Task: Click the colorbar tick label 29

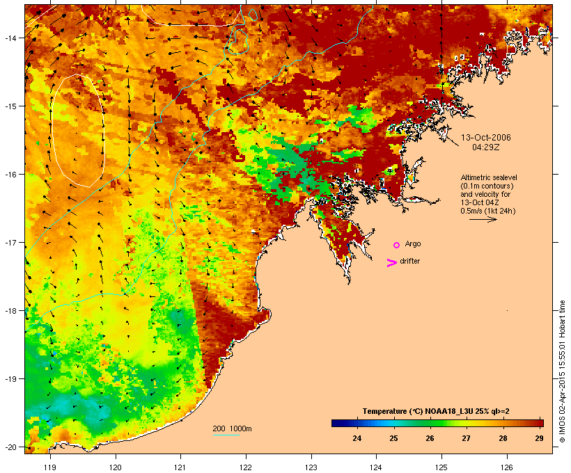Action: [x=540, y=438]
